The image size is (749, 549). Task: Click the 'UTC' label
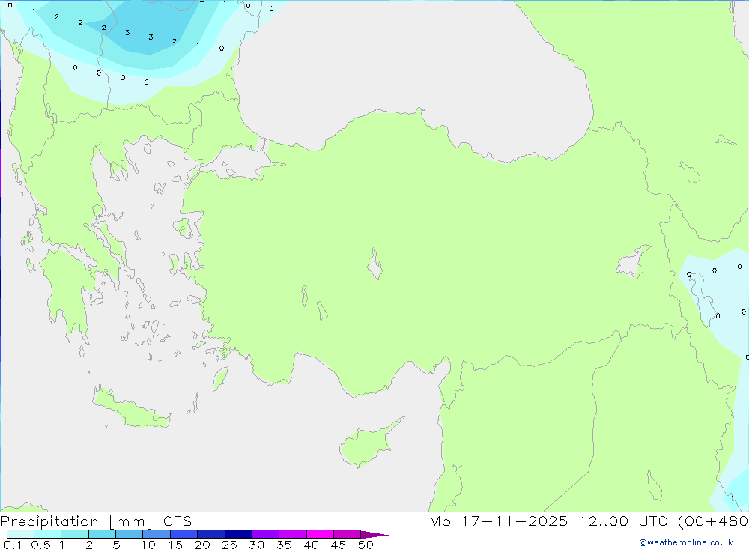(x=653, y=521)
